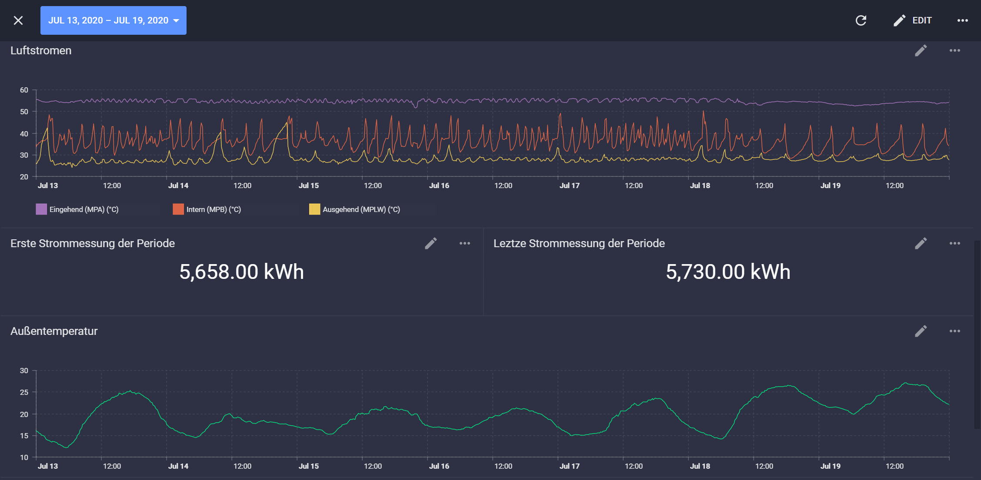
Task: Click the 5,658.00 kWh value
Action: click(x=241, y=272)
